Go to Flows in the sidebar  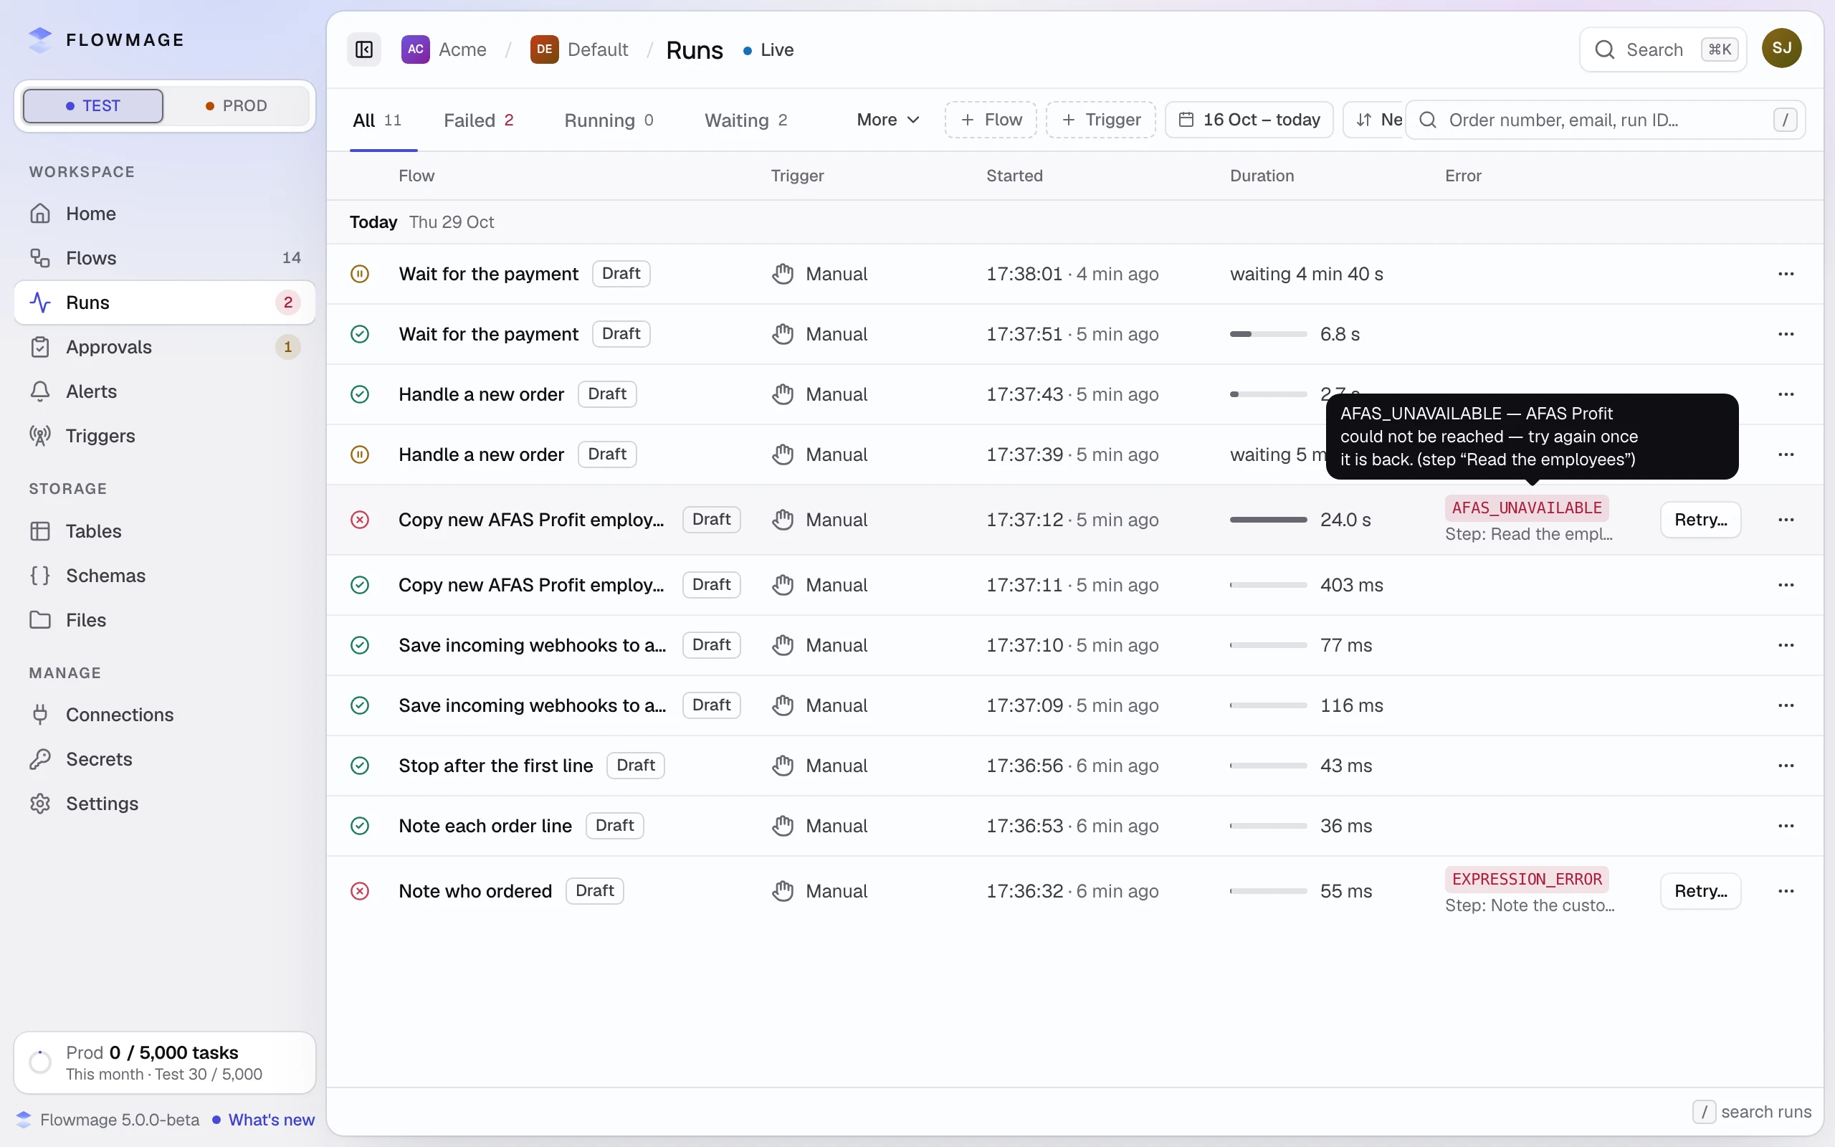pos(165,258)
